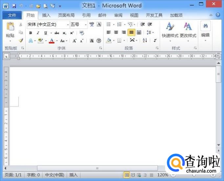Screen dimensions: 224x181
Task: Expand the Font (字体) dialog launcher
Action: tap(101, 48)
